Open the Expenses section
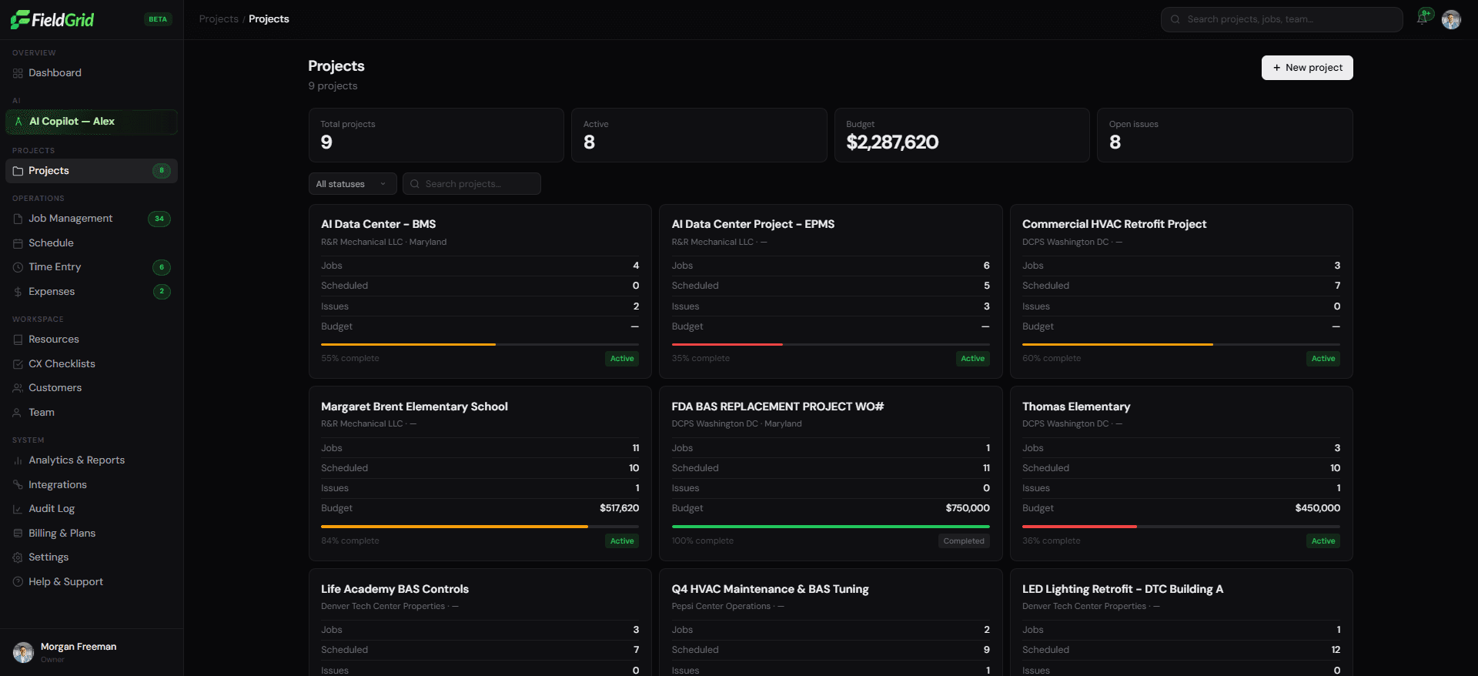Screen dimensions: 1478x676 click(92, 292)
